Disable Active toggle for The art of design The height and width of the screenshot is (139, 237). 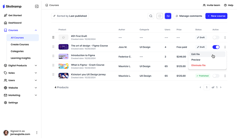[x=216, y=47]
